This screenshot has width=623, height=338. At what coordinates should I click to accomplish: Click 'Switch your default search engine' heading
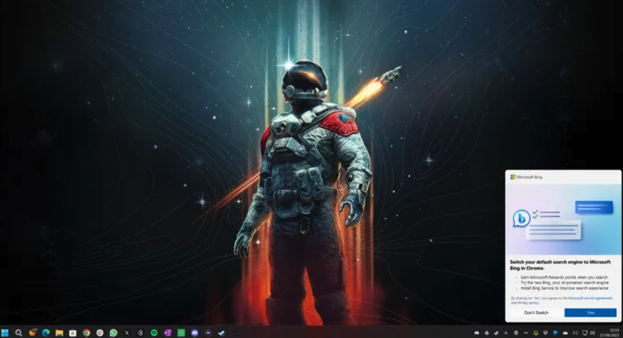pyautogui.click(x=560, y=265)
